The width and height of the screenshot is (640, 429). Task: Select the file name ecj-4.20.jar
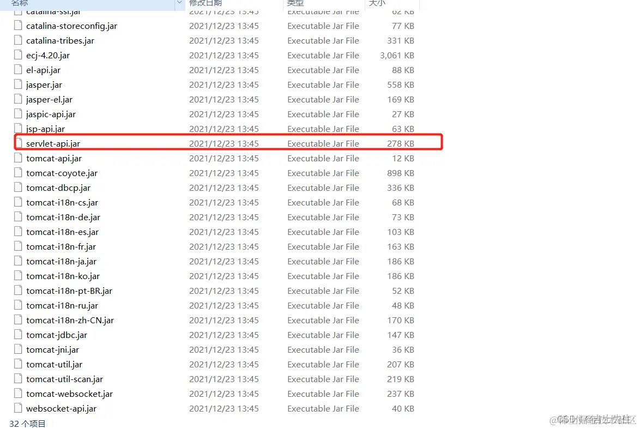pyautogui.click(x=48, y=56)
